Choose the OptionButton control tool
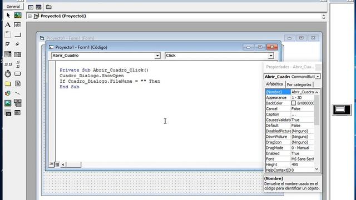This screenshot has width=356, height=200. point(18,44)
